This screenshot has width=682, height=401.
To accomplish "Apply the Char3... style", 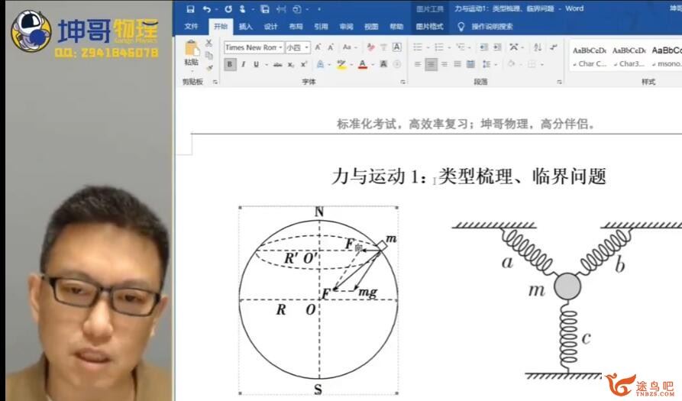I will [x=629, y=57].
